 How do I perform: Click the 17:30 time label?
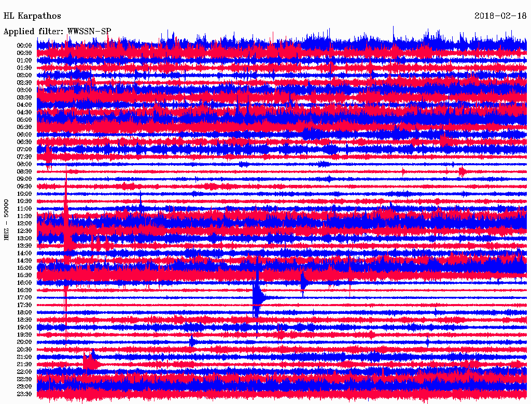tap(24, 305)
